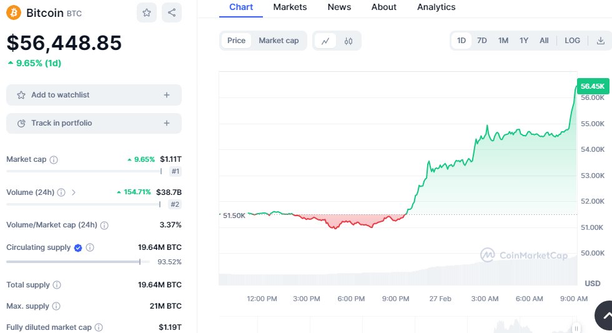Show Volume/Market cap info tooltip
The image size is (612, 333).
(x=104, y=226)
